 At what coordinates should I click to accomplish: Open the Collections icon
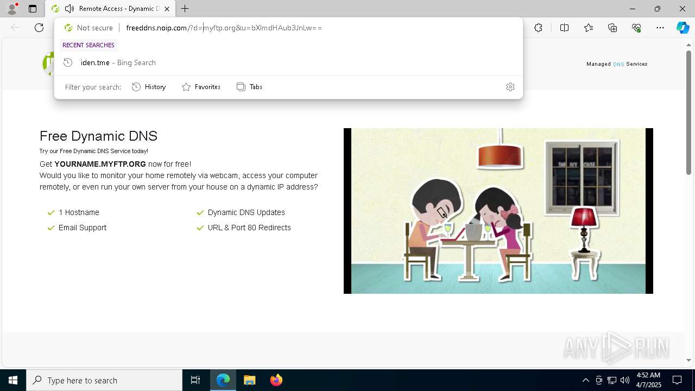coord(612,28)
